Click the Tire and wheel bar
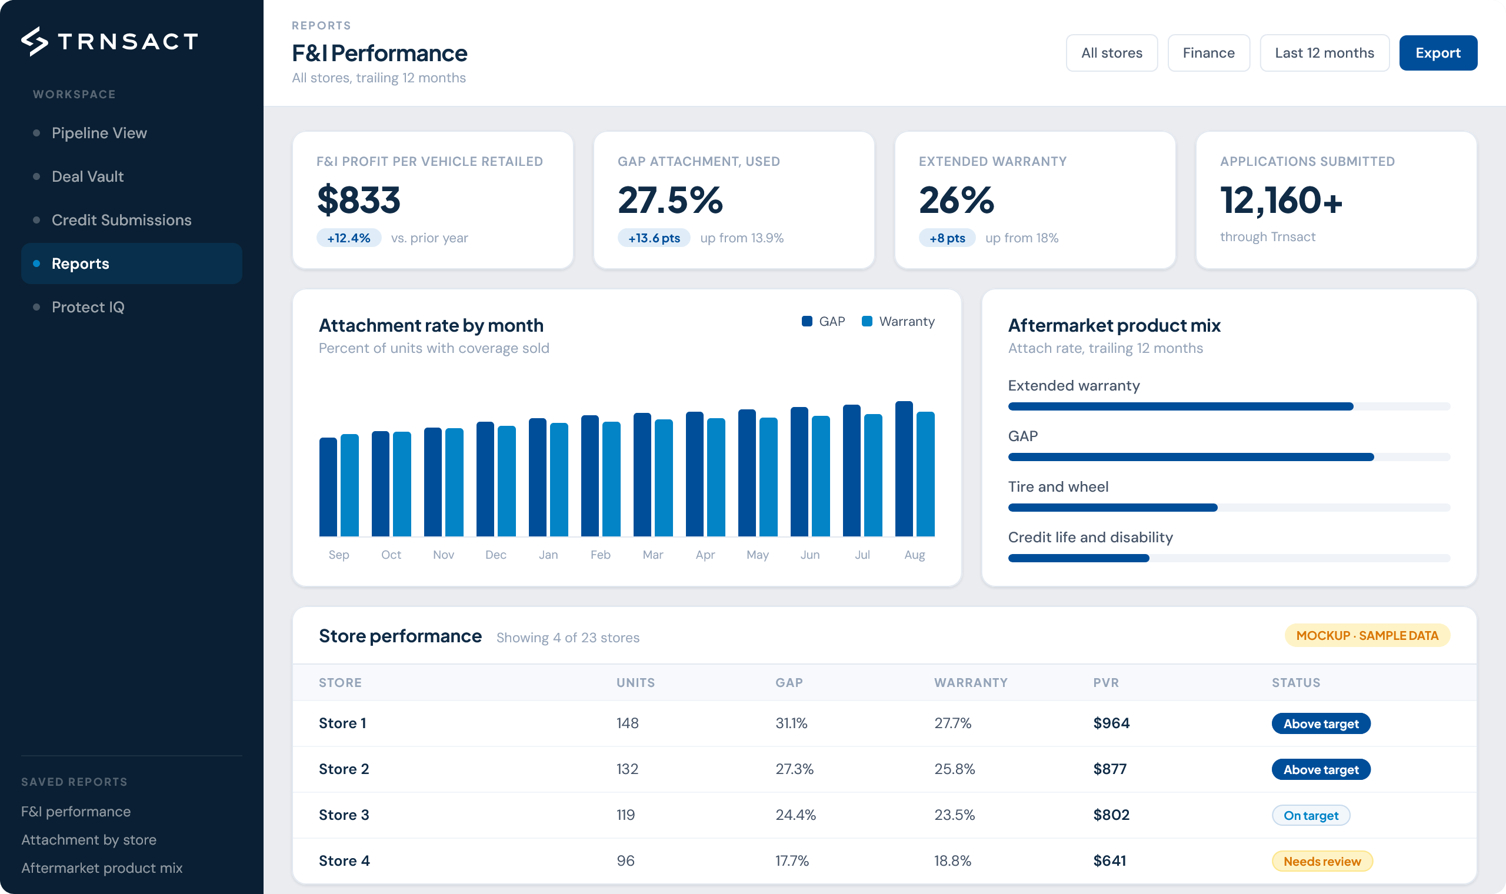 click(1229, 508)
